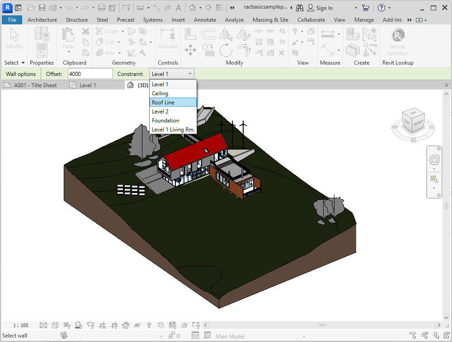Image resolution: width=452 pixels, height=342 pixels.
Task: Toggle Sun Path in view control bar
Action: 66,325
